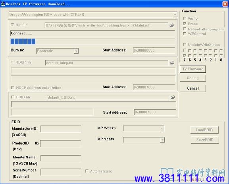
Task: Open the Dragon/Washington ROM code dropdown
Action: pyautogui.click(x=175, y=15)
